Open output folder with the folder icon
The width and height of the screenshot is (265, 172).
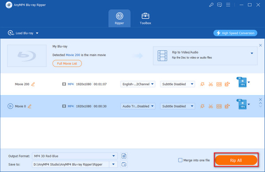point(124,164)
